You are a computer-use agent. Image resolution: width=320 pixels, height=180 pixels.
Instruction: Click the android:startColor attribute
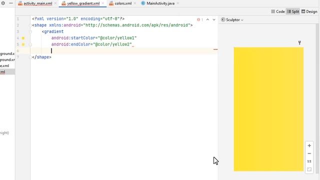[73, 38]
